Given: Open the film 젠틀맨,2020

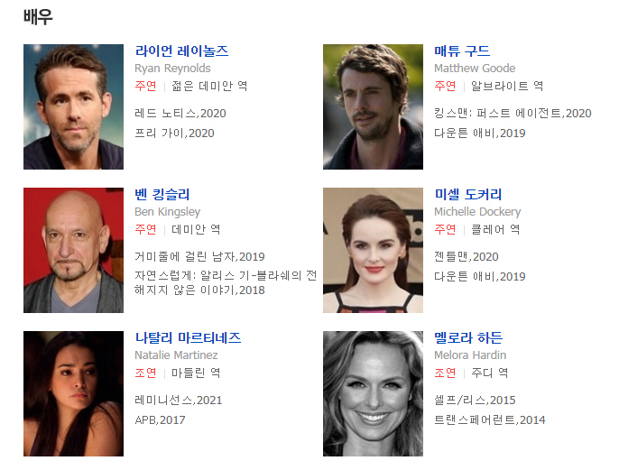Looking at the screenshot, I should 467,257.
